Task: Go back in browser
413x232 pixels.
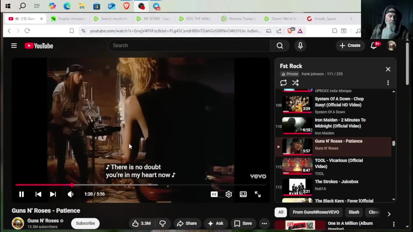Action: point(9,31)
